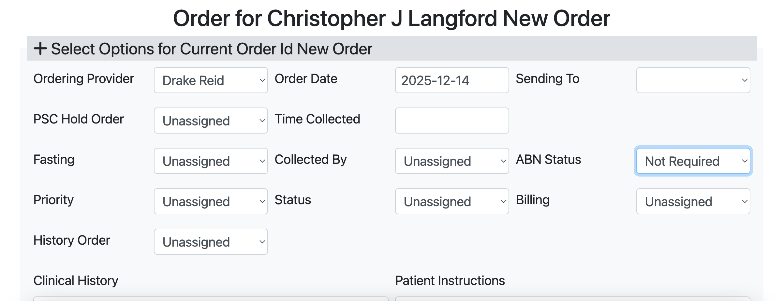
Task: Open the Status dropdown
Action: tap(451, 201)
